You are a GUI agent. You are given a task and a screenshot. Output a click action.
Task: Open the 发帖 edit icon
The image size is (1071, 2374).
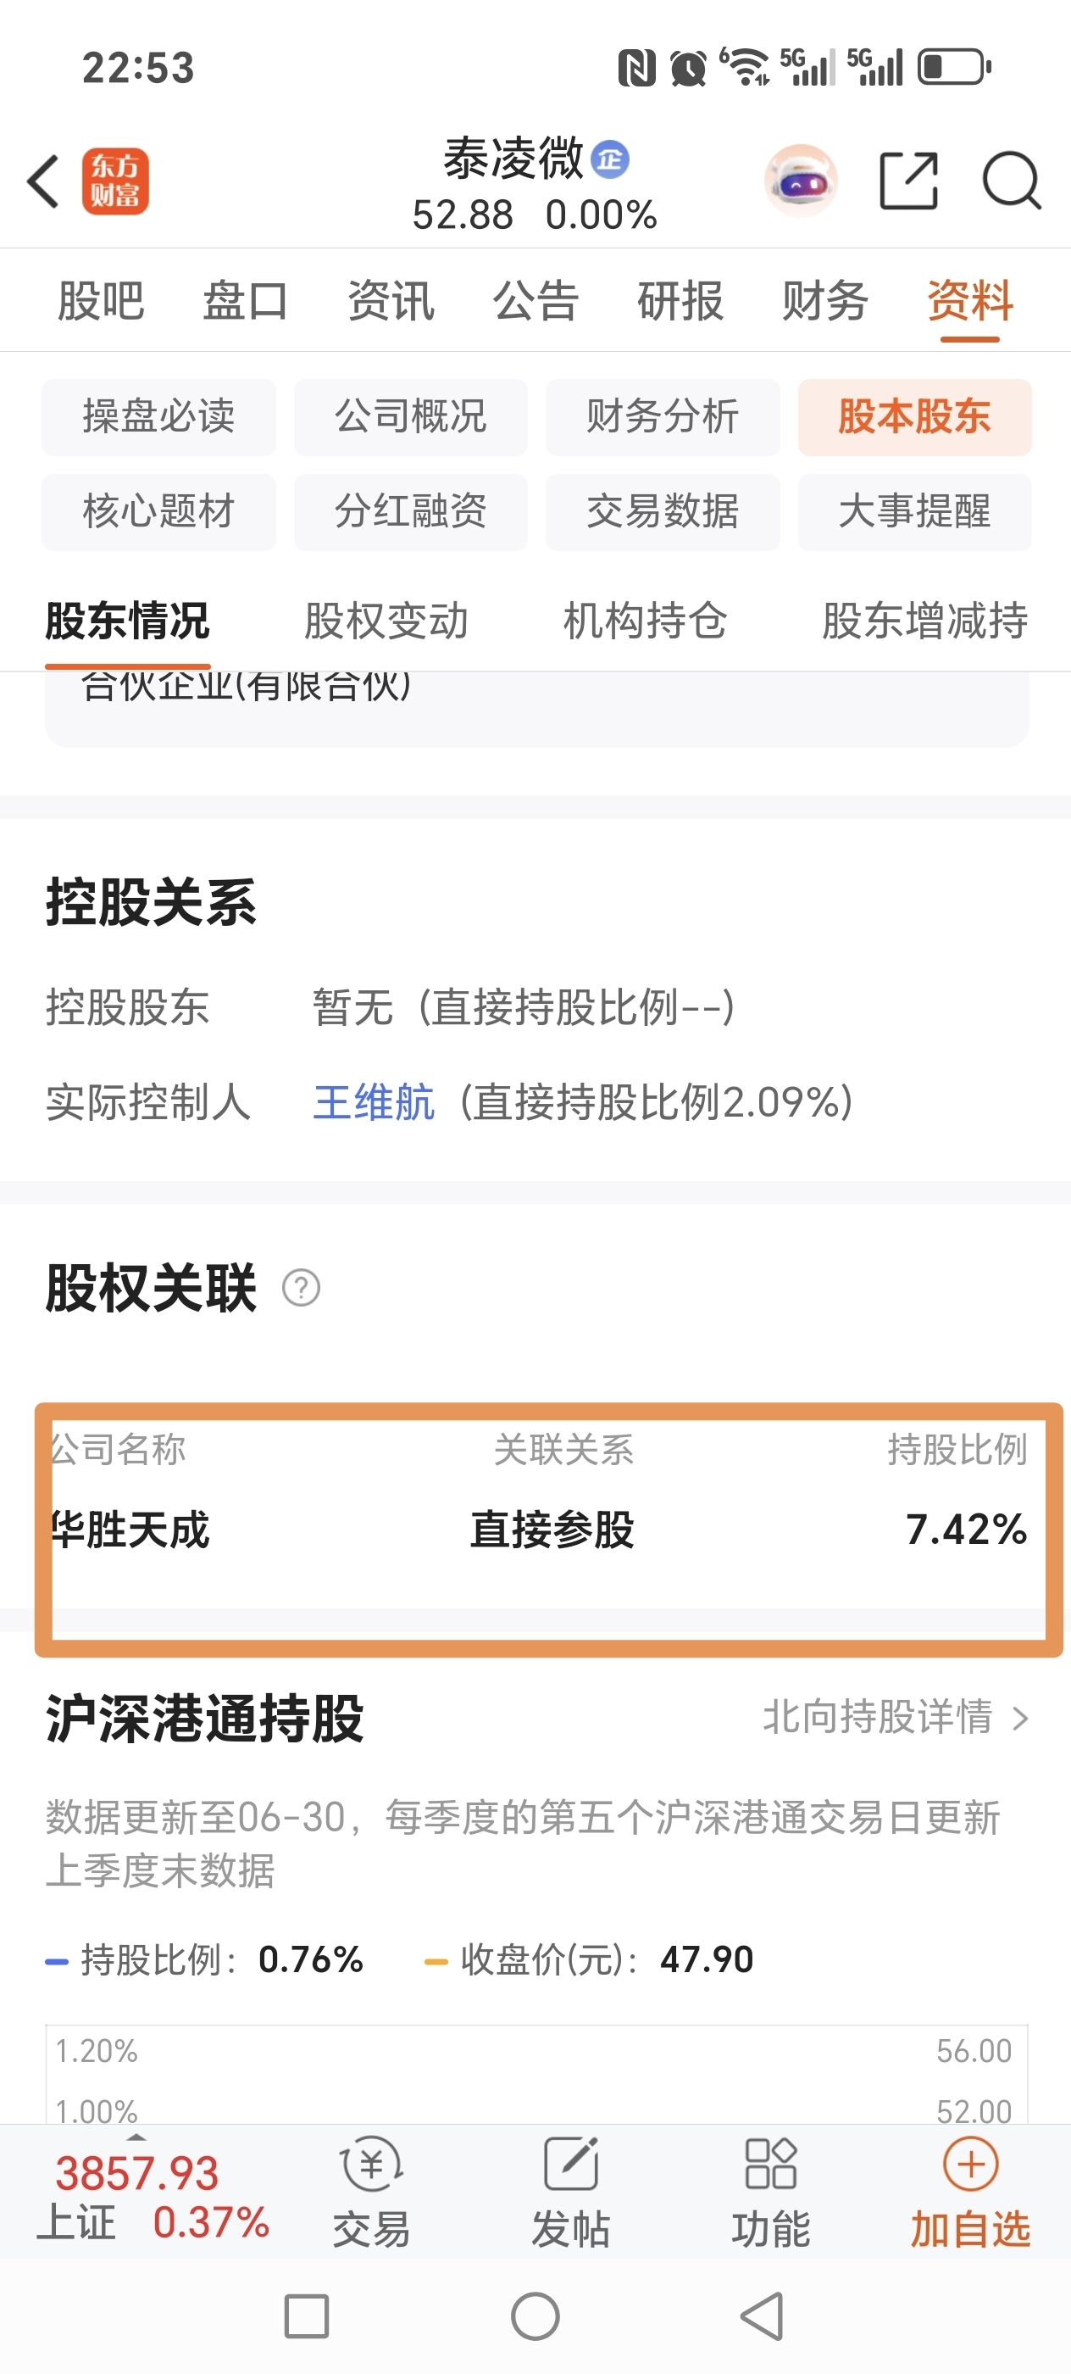click(x=571, y=2163)
